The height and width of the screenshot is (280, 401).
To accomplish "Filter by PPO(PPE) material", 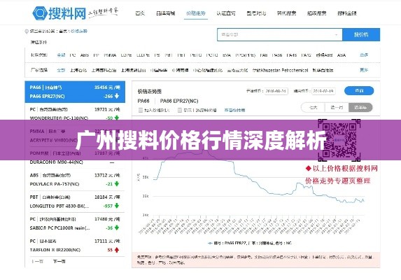I will pyautogui.click(x=245, y=55).
